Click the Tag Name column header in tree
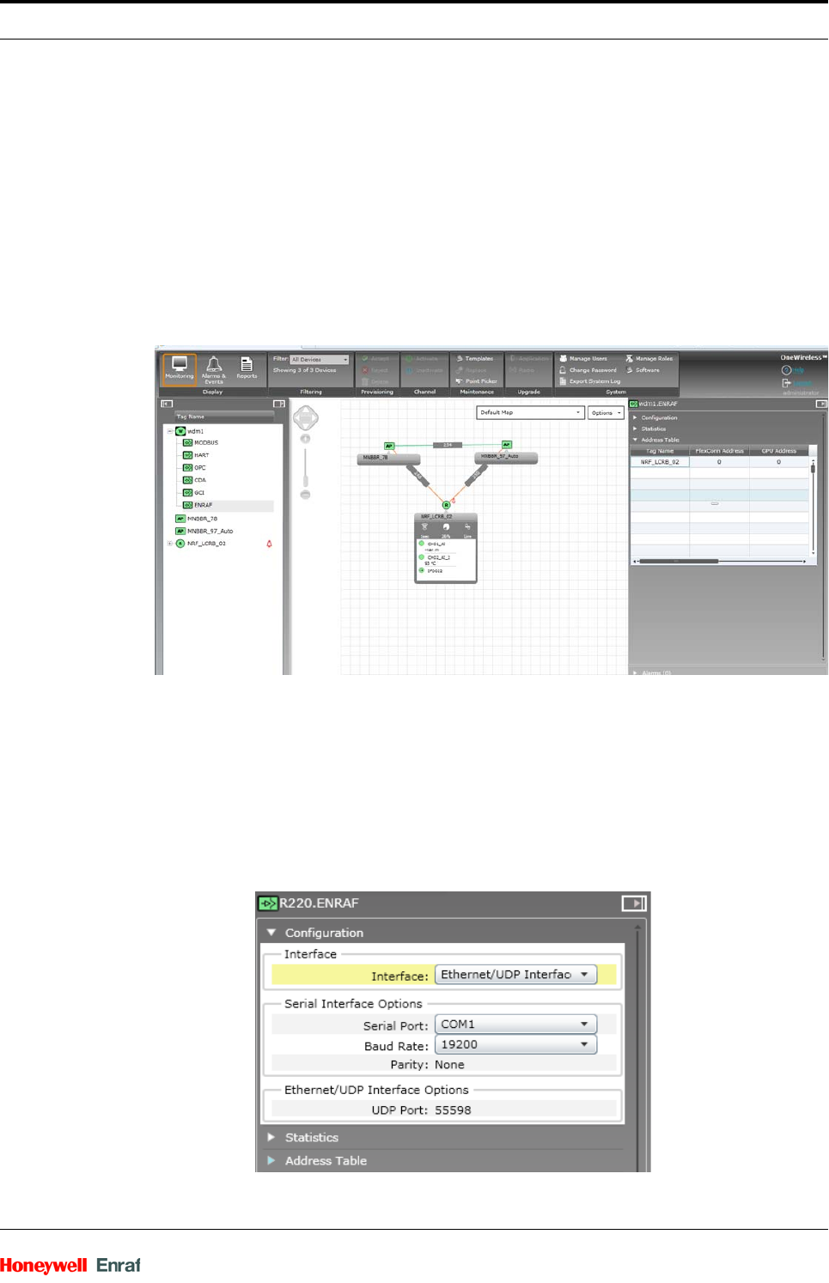This screenshot has height=1283, width=829. coord(224,417)
